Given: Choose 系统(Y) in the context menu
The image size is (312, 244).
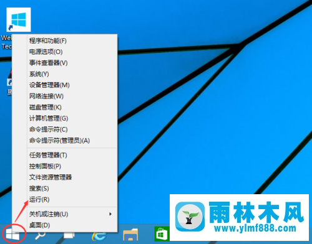Looking at the screenshot, I should [x=65, y=74].
